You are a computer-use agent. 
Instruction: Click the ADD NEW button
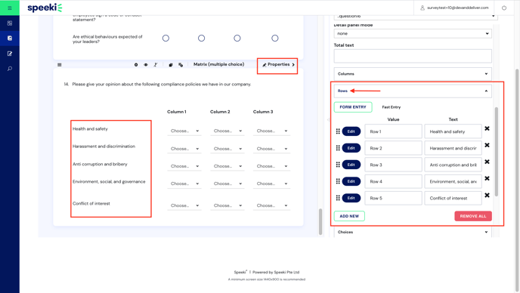[349, 216]
